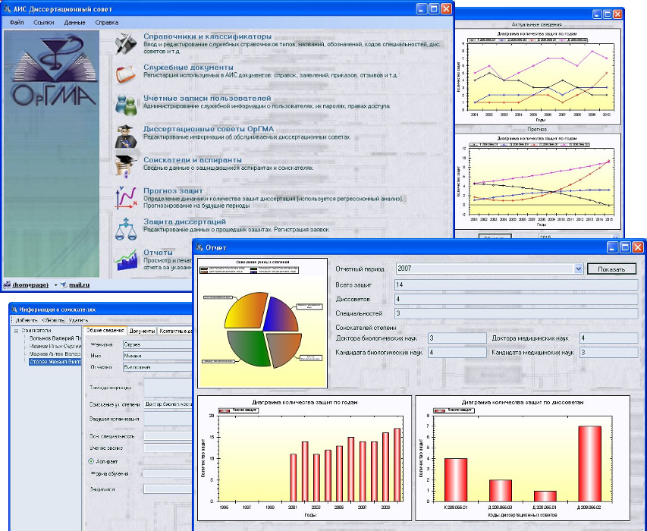Open the Справочники и классификаторы tools icon
The image size is (647, 531).
(x=126, y=44)
